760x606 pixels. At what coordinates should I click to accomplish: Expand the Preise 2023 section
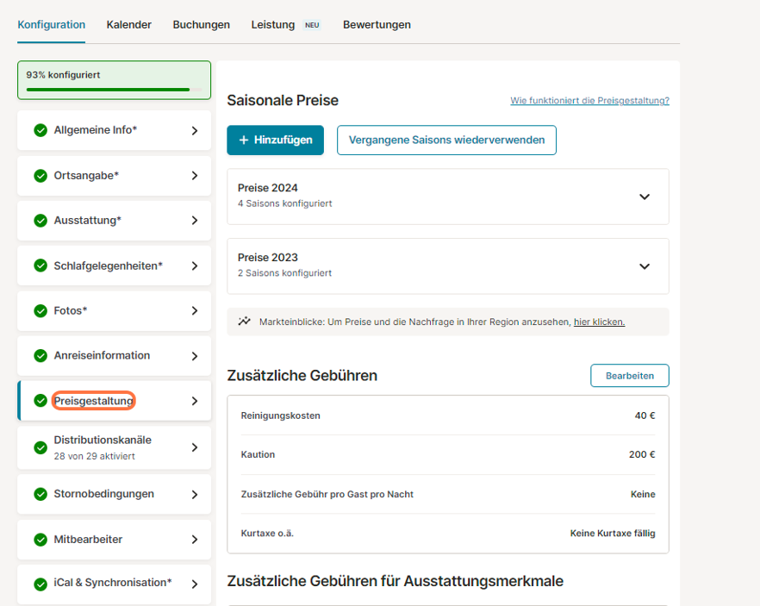pos(644,266)
